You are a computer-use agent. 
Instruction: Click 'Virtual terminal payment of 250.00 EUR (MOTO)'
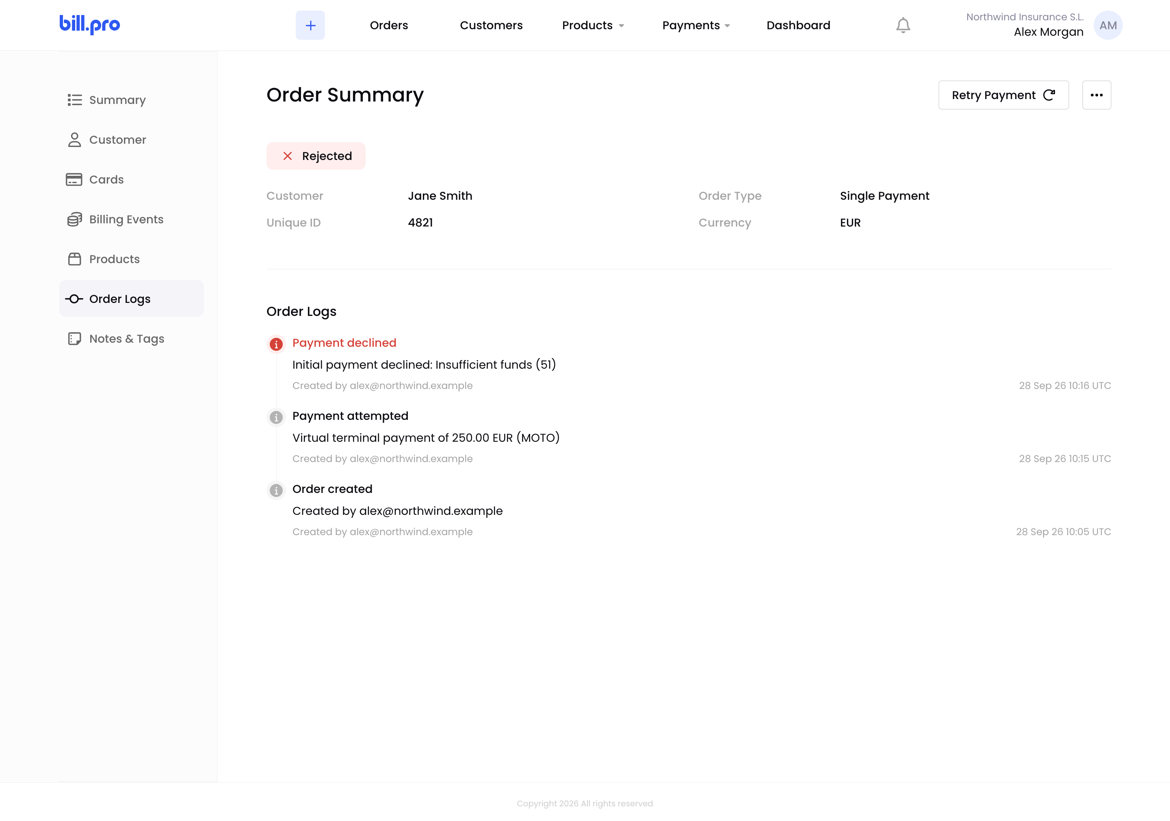(x=426, y=437)
